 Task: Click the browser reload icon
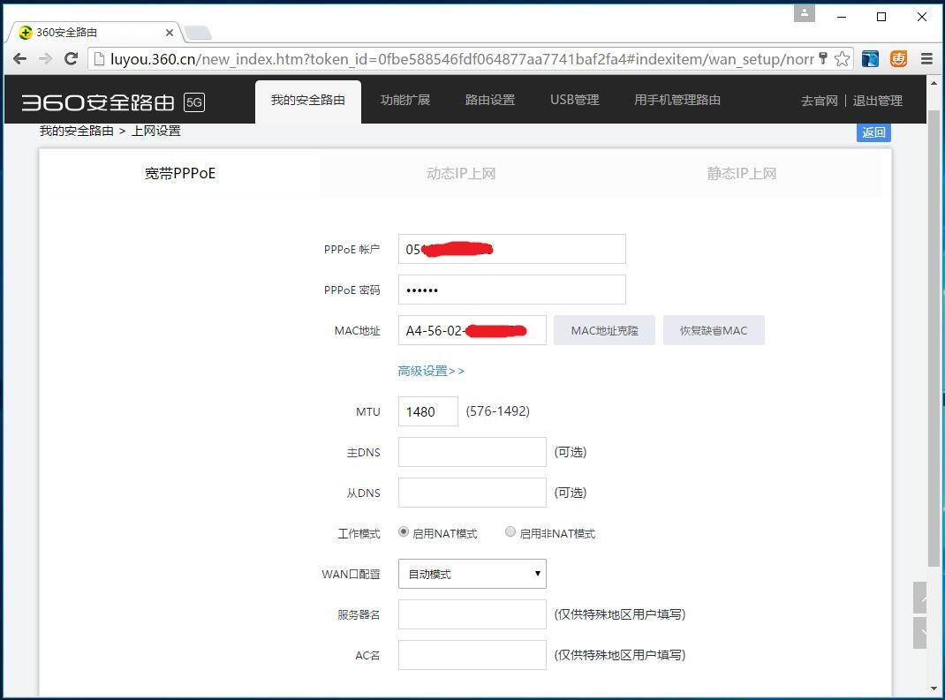tap(71, 59)
